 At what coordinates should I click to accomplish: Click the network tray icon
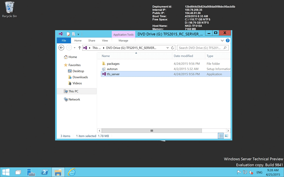point(245,172)
